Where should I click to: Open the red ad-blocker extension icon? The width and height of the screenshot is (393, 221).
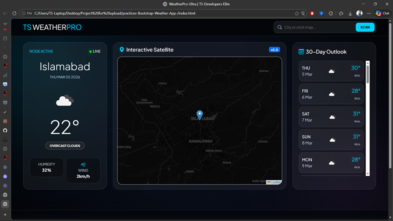point(312,13)
